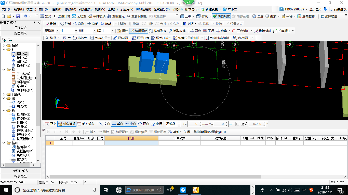The image size is (348, 195).
Task: Activate the 旋转 rotate tool in edit toolbar
Action: pos(106,24)
